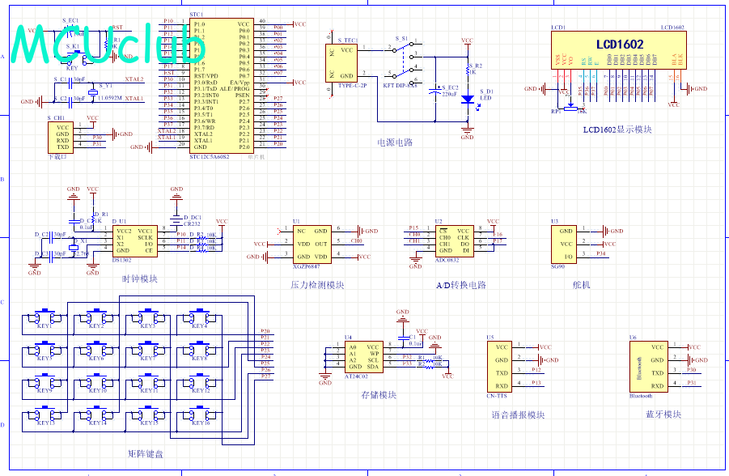
Task: Select the CN-TTS voice module block
Action: click(x=502, y=367)
